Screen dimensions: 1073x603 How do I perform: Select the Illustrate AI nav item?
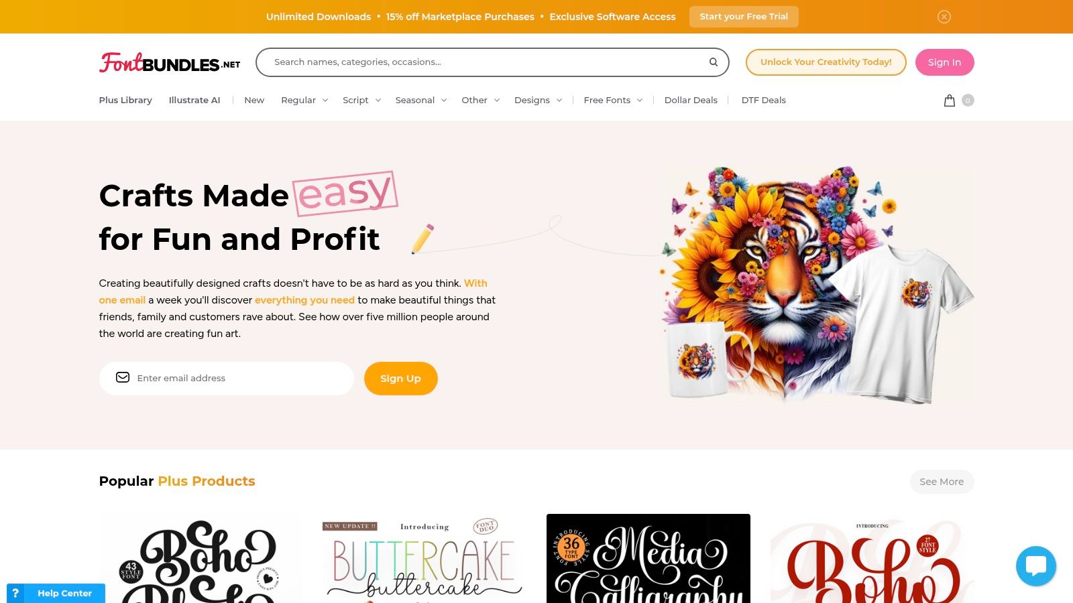pos(194,100)
